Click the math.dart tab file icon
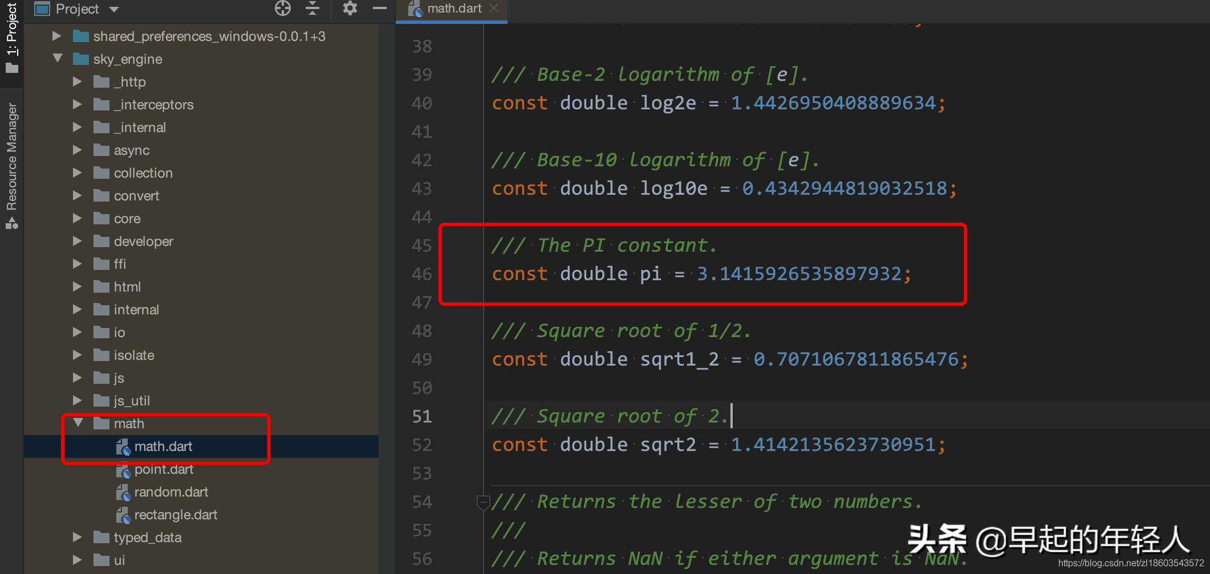 [x=415, y=9]
